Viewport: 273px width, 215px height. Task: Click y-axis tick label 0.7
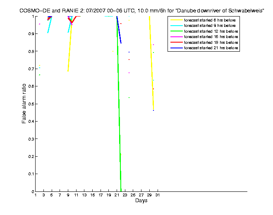point(31,69)
